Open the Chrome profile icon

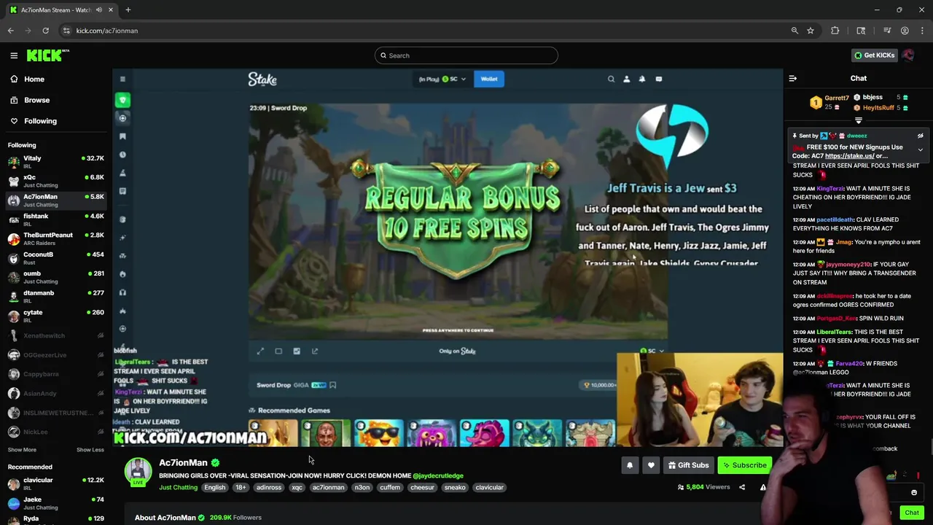coord(905,31)
